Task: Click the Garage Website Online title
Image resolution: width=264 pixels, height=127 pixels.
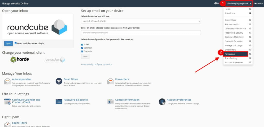Action: [15, 4]
